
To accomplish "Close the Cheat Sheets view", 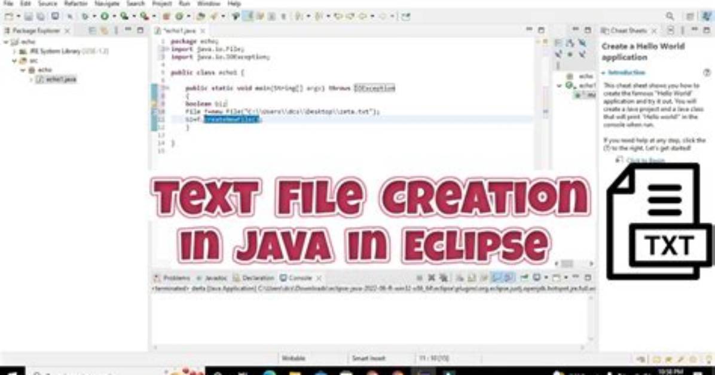I will (x=654, y=30).
